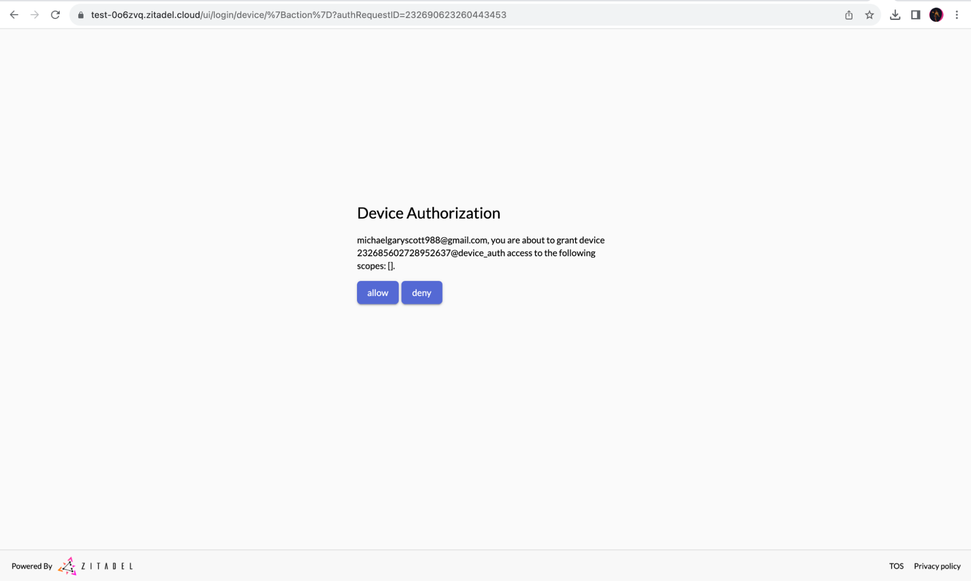
Task: Click the browser forward arrow
Action: pyautogui.click(x=34, y=15)
